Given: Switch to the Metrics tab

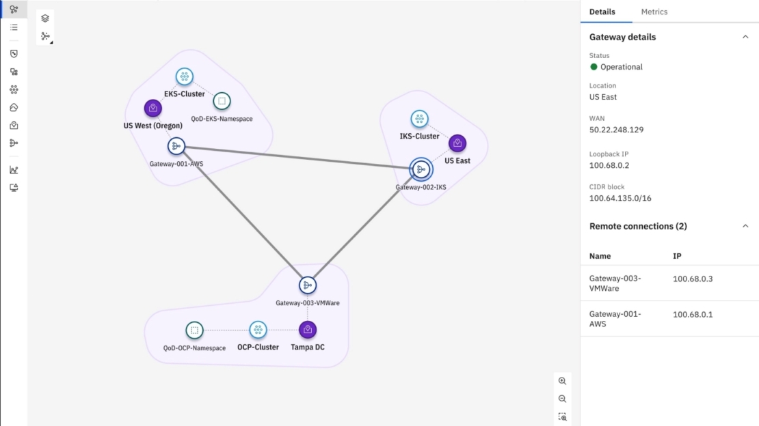Looking at the screenshot, I should click(x=654, y=12).
